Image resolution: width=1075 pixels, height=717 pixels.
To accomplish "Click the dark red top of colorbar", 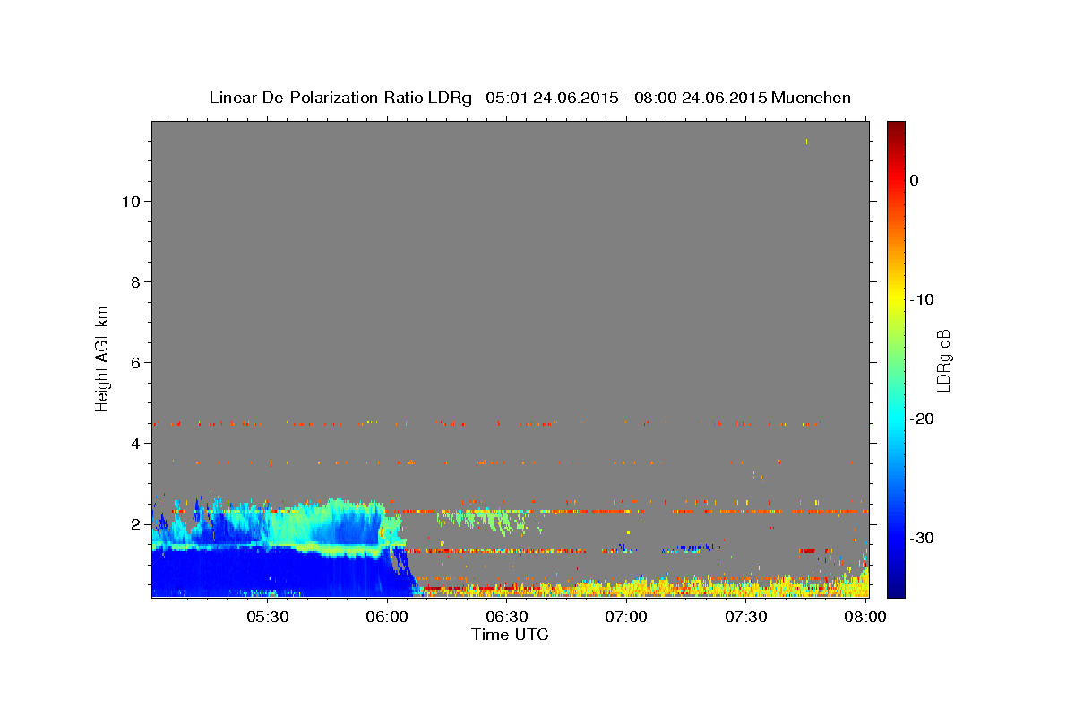I will pos(896,130).
